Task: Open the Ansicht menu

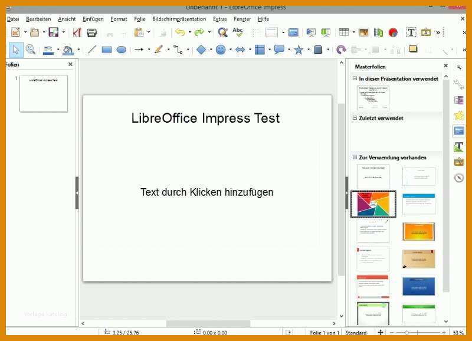Action: (67, 19)
